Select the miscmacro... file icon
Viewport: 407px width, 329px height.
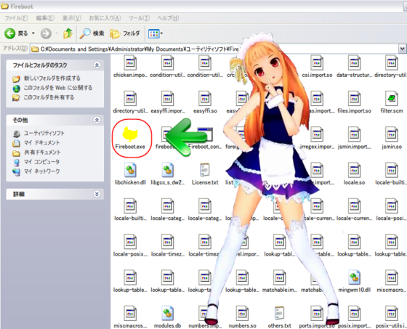[392, 278]
